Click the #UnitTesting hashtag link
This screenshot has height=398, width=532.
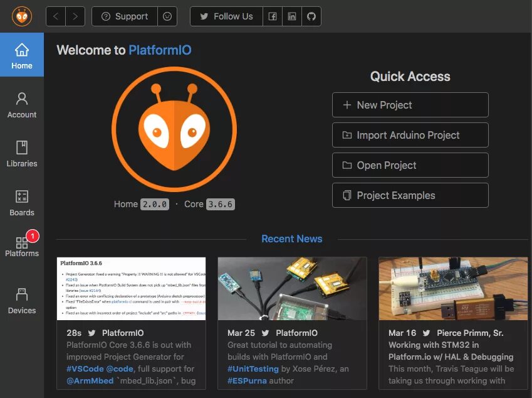(253, 368)
